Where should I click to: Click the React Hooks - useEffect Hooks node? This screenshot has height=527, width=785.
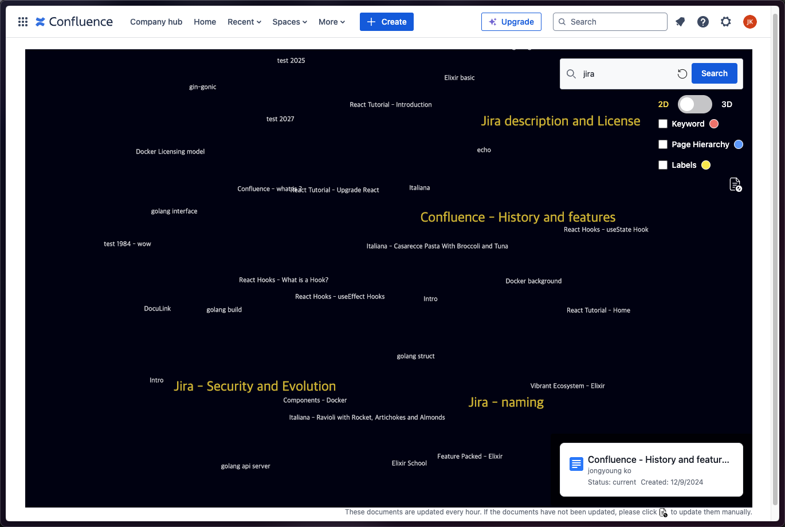click(x=340, y=296)
